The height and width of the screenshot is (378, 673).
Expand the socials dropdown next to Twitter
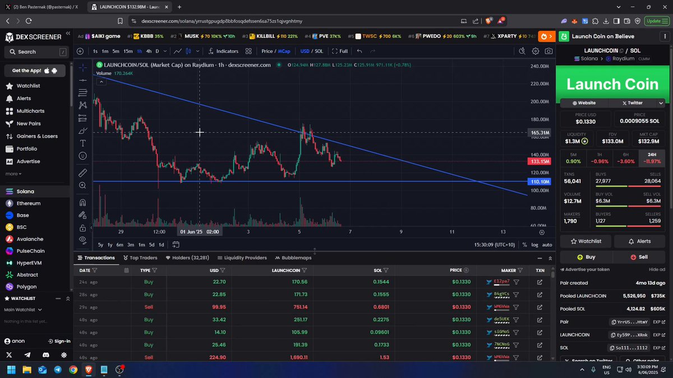pyautogui.click(x=661, y=103)
